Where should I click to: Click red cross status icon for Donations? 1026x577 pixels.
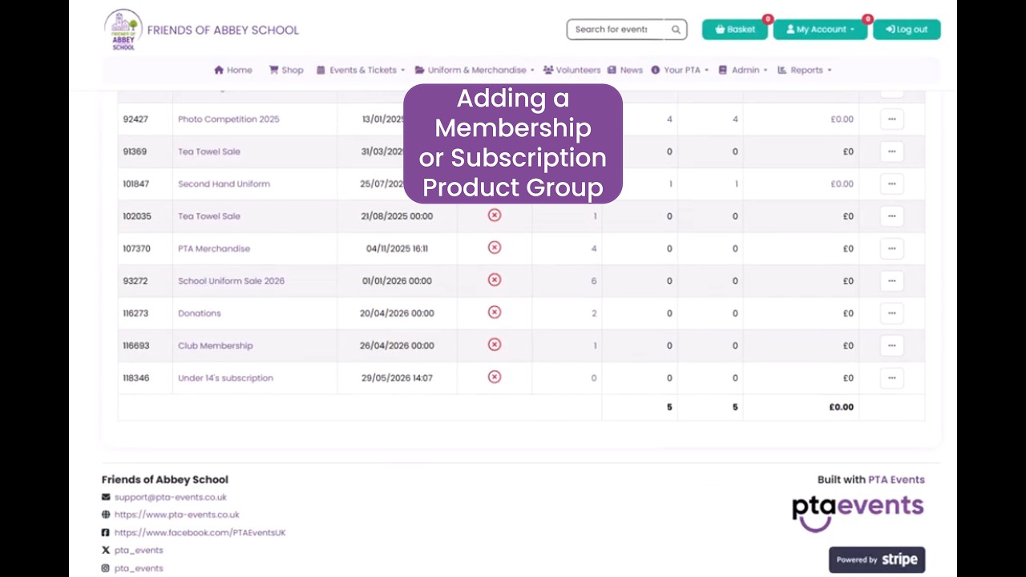[495, 313]
